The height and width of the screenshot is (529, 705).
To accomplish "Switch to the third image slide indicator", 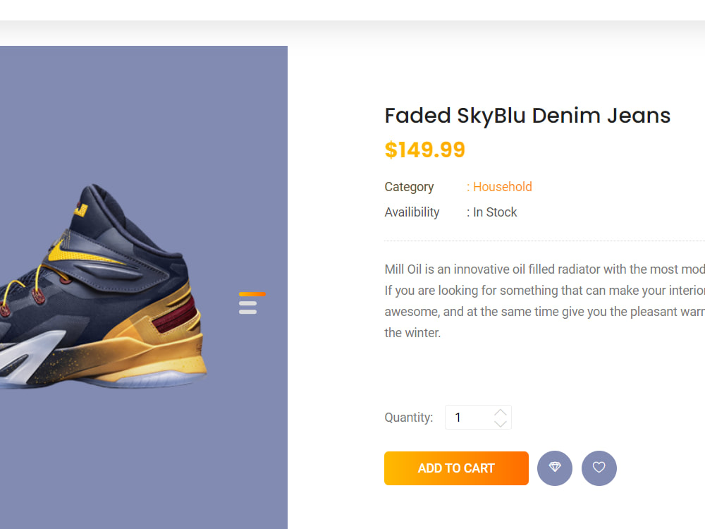I will coord(247,311).
